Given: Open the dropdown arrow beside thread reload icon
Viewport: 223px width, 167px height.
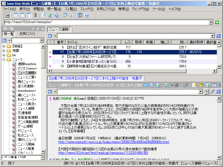Looking at the screenshot, I should 172,85.
